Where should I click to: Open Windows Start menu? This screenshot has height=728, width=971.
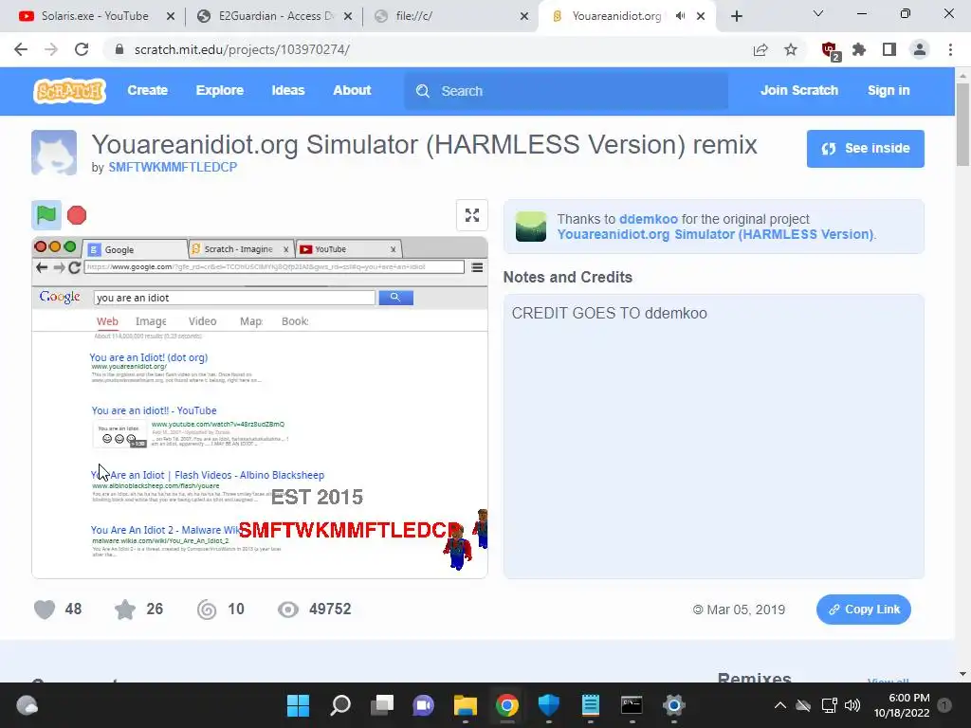coord(298,705)
